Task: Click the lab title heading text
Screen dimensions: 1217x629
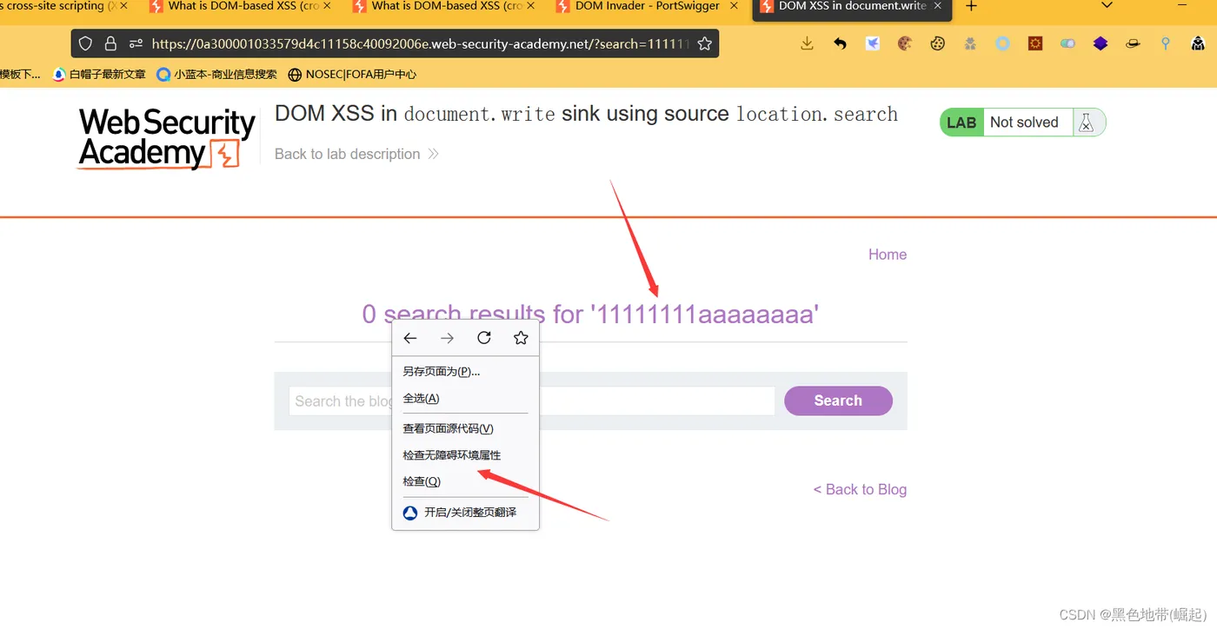Action: [586, 114]
